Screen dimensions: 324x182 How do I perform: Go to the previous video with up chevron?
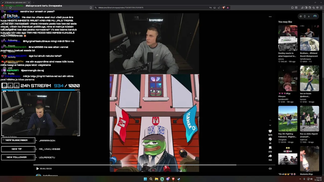point(270,120)
